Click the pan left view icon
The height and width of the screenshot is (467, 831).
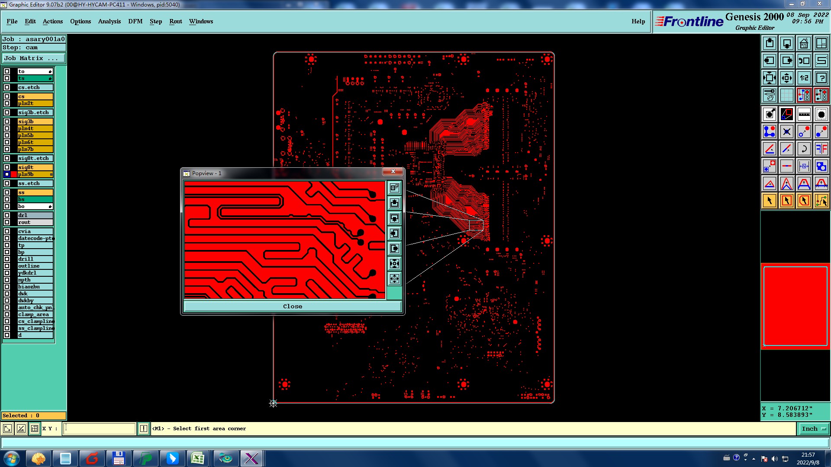click(769, 61)
